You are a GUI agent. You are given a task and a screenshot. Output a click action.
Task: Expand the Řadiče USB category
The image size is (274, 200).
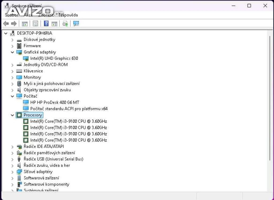pos(12,159)
